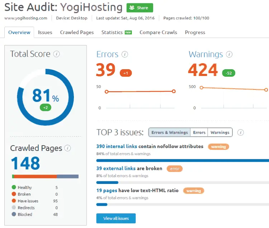Image resolution: width=269 pixels, height=228 pixels.
Task: Click the Blocked count 48
Action: click(x=55, y=214)
